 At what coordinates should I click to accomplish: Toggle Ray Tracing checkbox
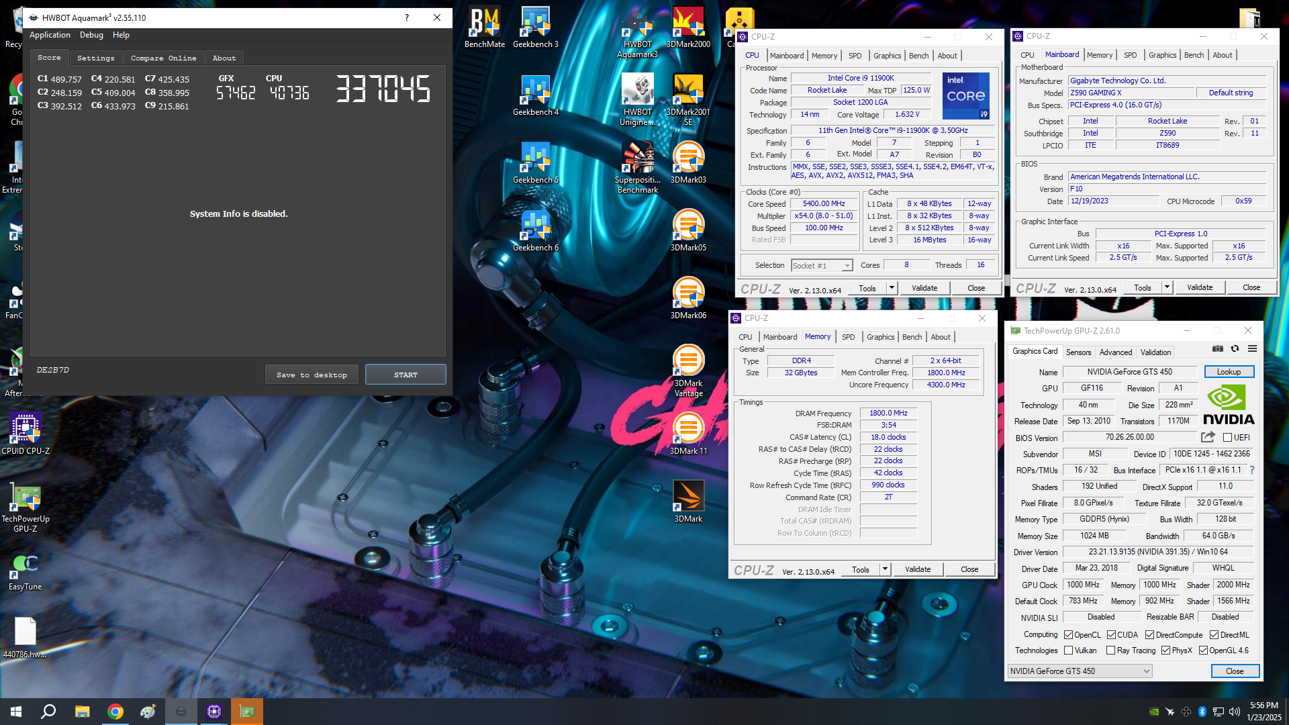[1110, 650]
